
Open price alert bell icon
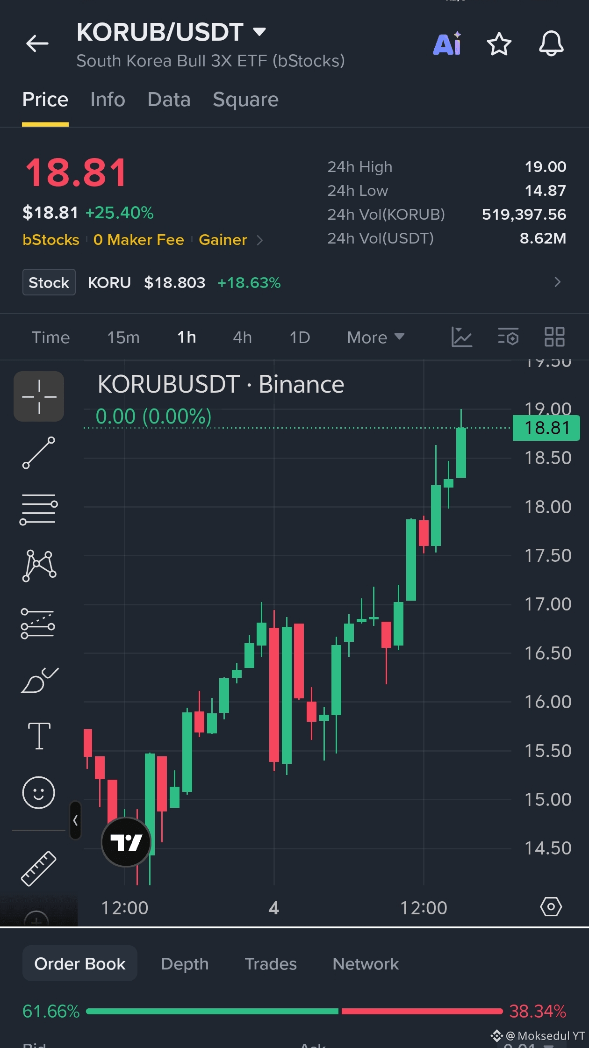click(551, 43)
